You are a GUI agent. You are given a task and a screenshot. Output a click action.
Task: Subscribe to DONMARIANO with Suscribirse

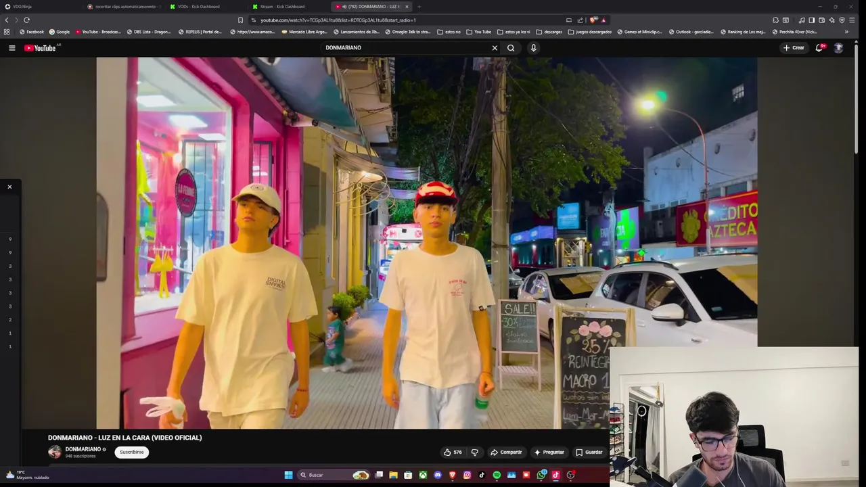click(132, 452)
